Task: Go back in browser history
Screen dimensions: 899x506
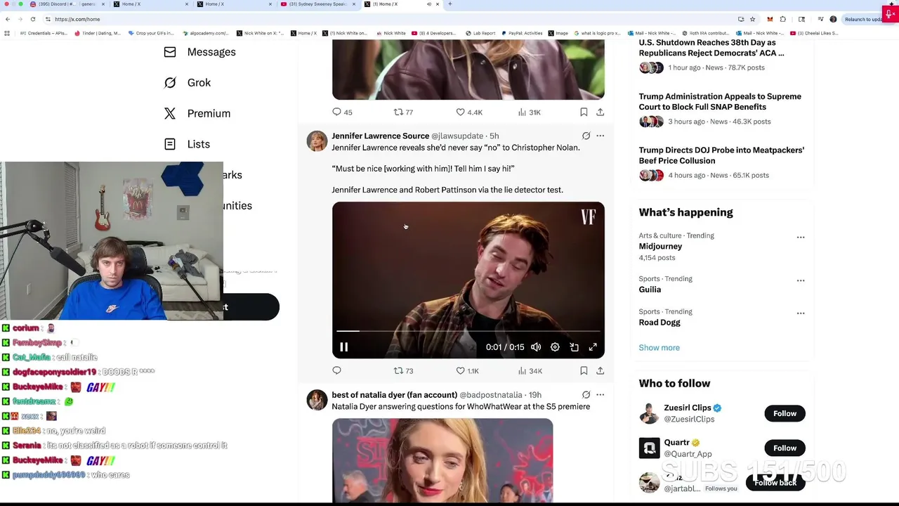Action: tap(8, 19)
